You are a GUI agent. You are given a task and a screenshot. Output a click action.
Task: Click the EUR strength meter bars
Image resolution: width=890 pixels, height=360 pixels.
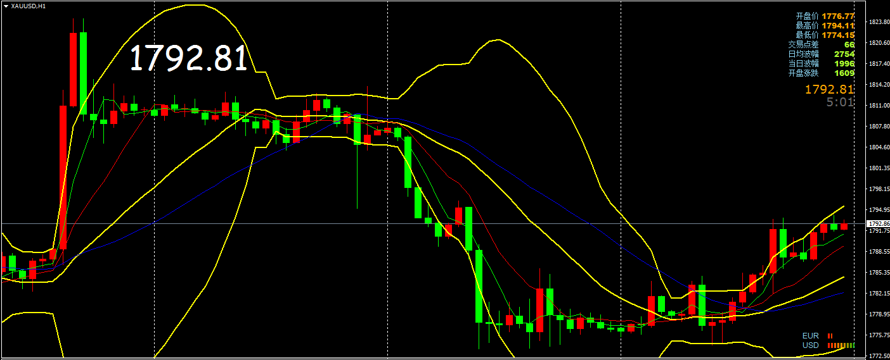click(x=830, y=336)
